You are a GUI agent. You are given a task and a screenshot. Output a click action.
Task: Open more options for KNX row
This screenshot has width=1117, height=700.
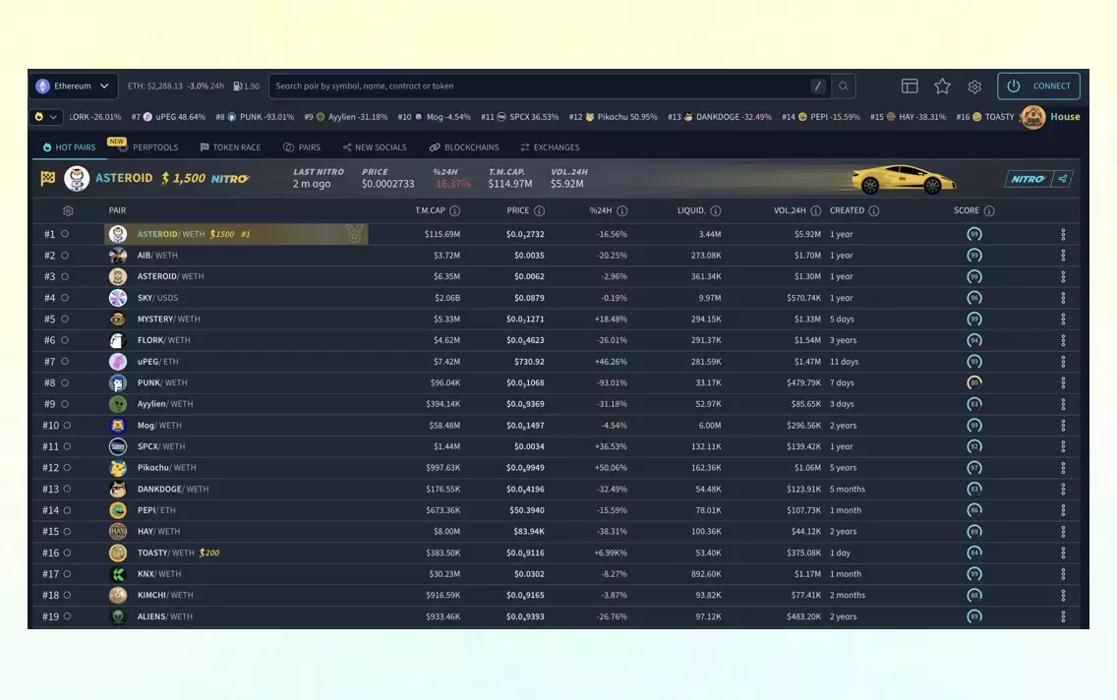tap(1063, 574)
